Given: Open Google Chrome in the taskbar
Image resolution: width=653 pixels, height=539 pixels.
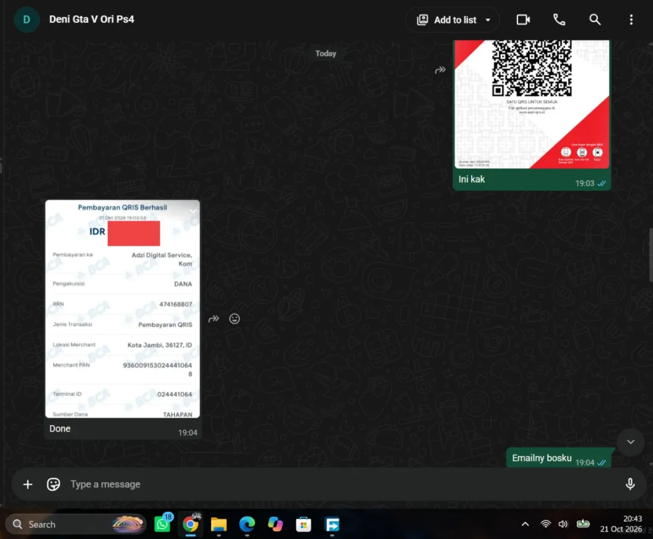Looking at the screenshot, I should pyautogui.click(x=190, y=524).
